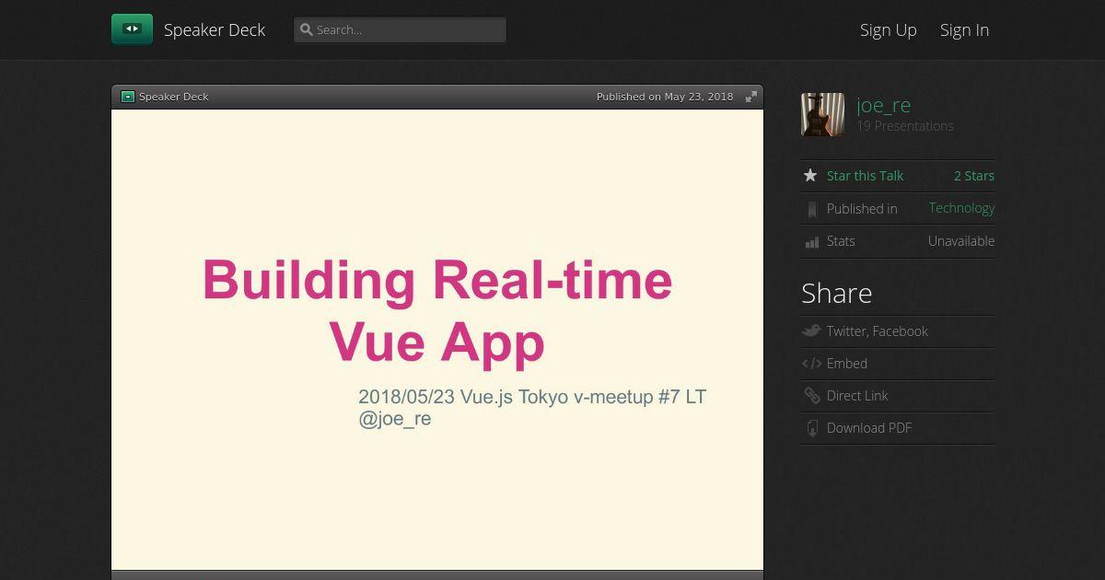Click the Direct Link chain icon

[811, 396]
